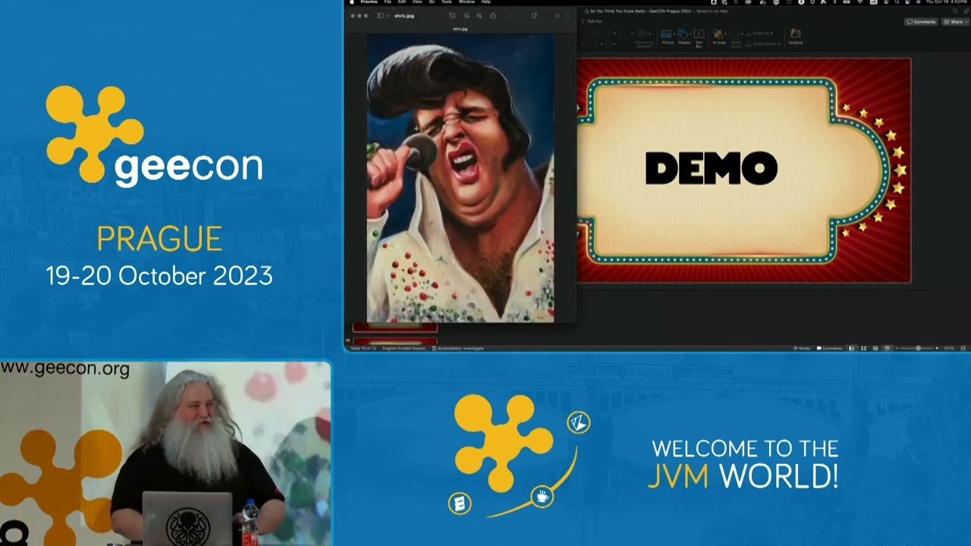
Task: Insert a Text Box from the ribbon
Action: (x=699, y=38)
